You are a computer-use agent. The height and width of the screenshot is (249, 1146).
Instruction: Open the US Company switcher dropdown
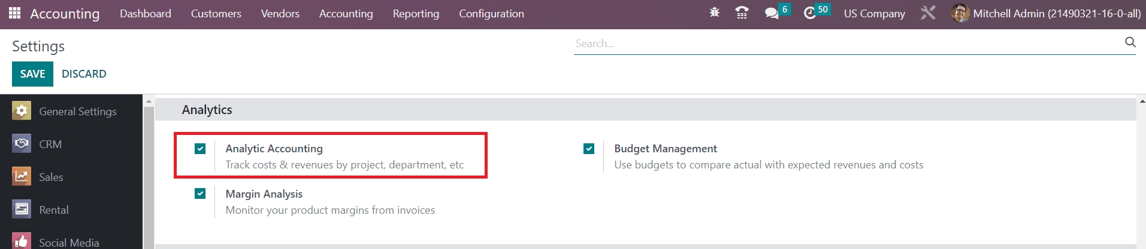coord(874,13)
